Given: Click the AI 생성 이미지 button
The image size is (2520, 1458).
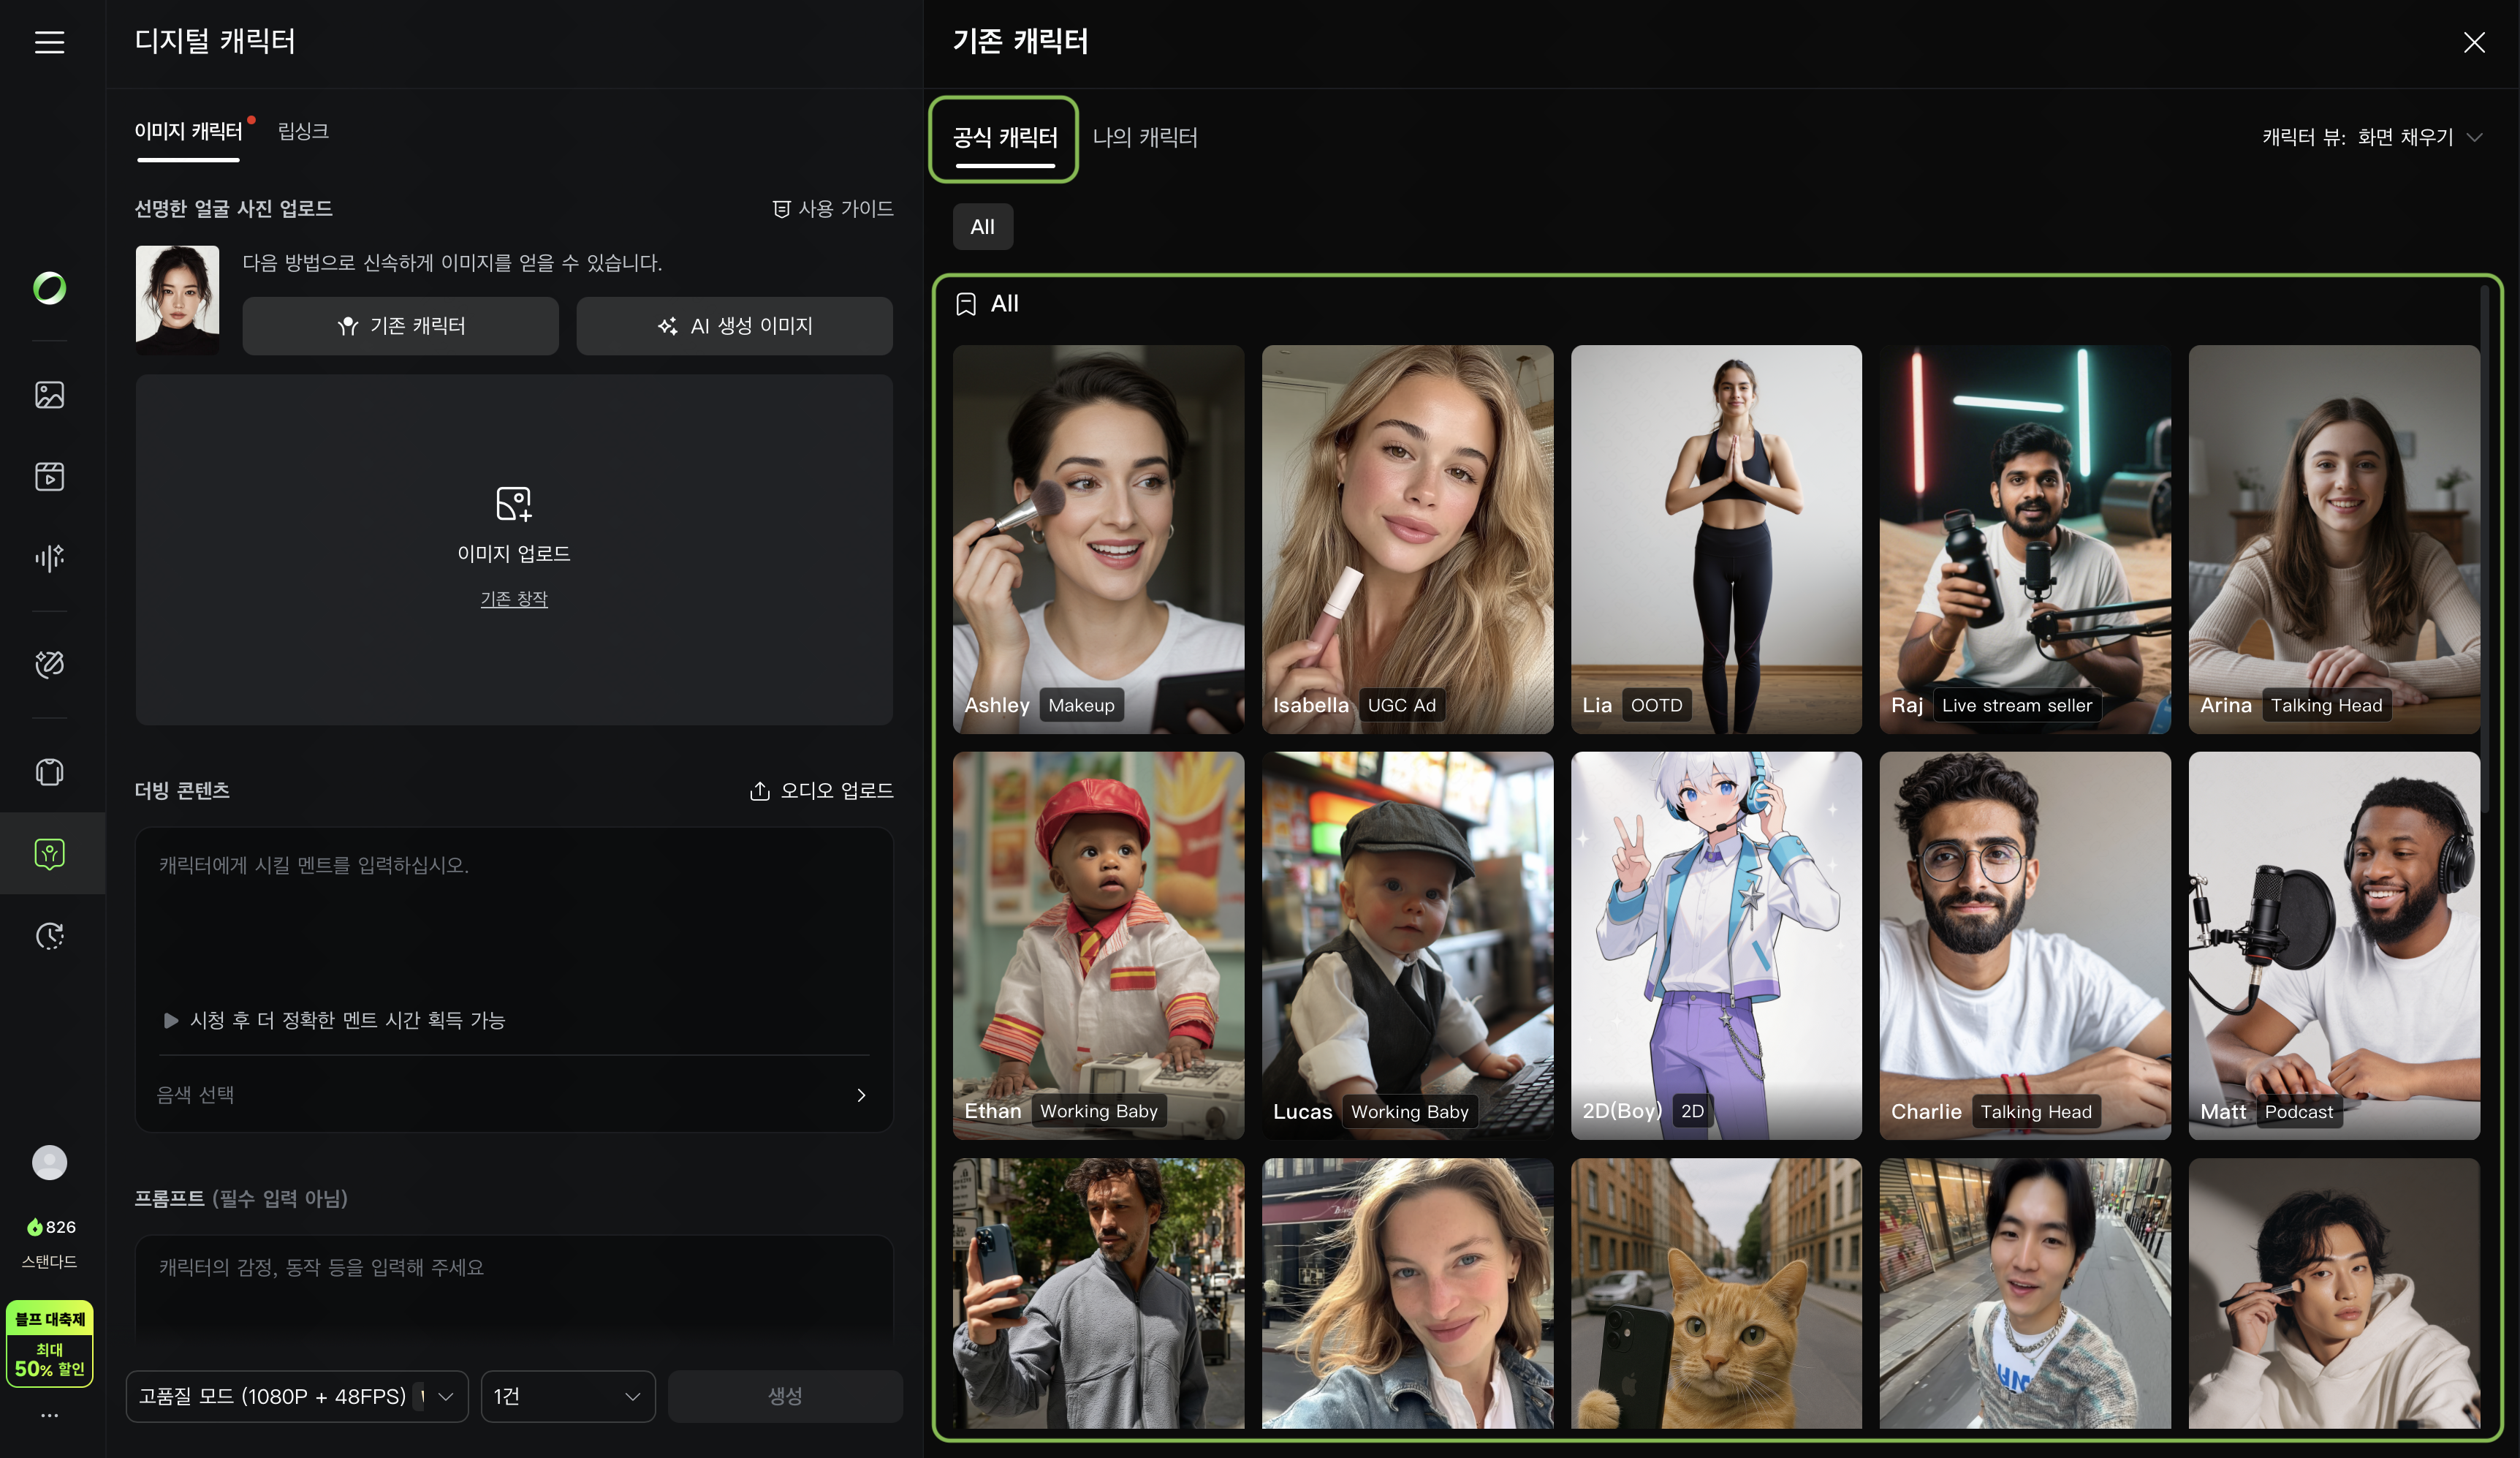Looking at the screenshot, I should (735, 326).
